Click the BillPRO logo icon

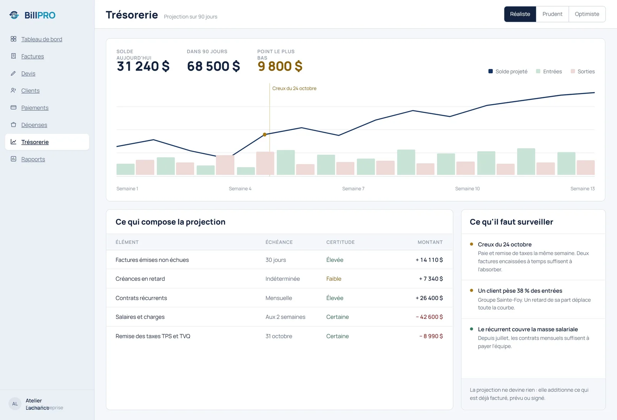coord(14,15)
